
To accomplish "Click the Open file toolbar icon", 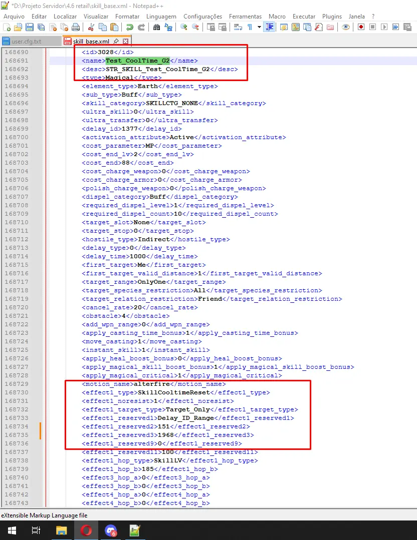I will coord(18,27).
